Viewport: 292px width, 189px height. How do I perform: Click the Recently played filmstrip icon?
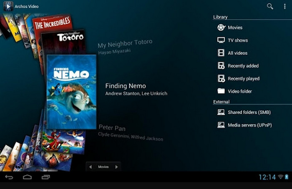click(221, 78)
